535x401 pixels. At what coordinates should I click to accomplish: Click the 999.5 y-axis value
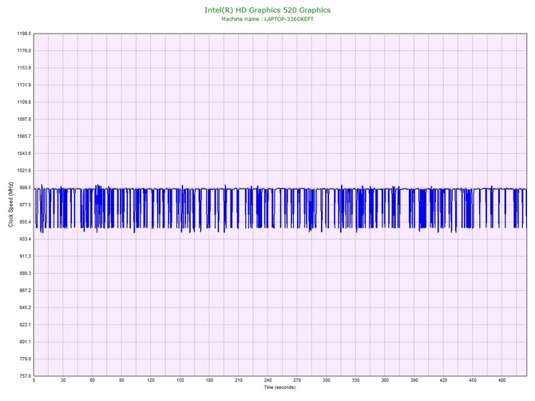25,188
